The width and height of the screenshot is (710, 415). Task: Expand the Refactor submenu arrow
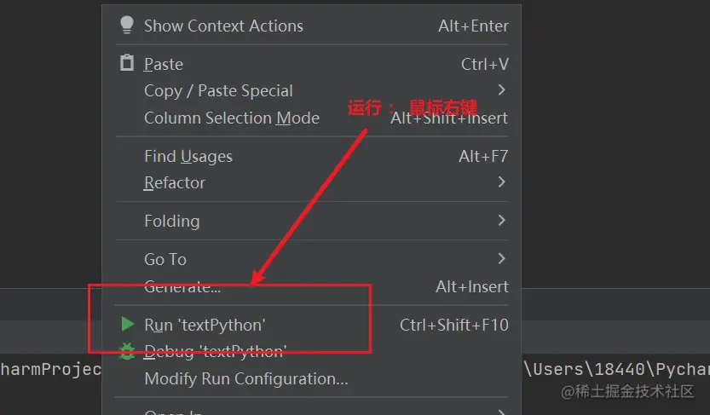[x=501, y=182]
